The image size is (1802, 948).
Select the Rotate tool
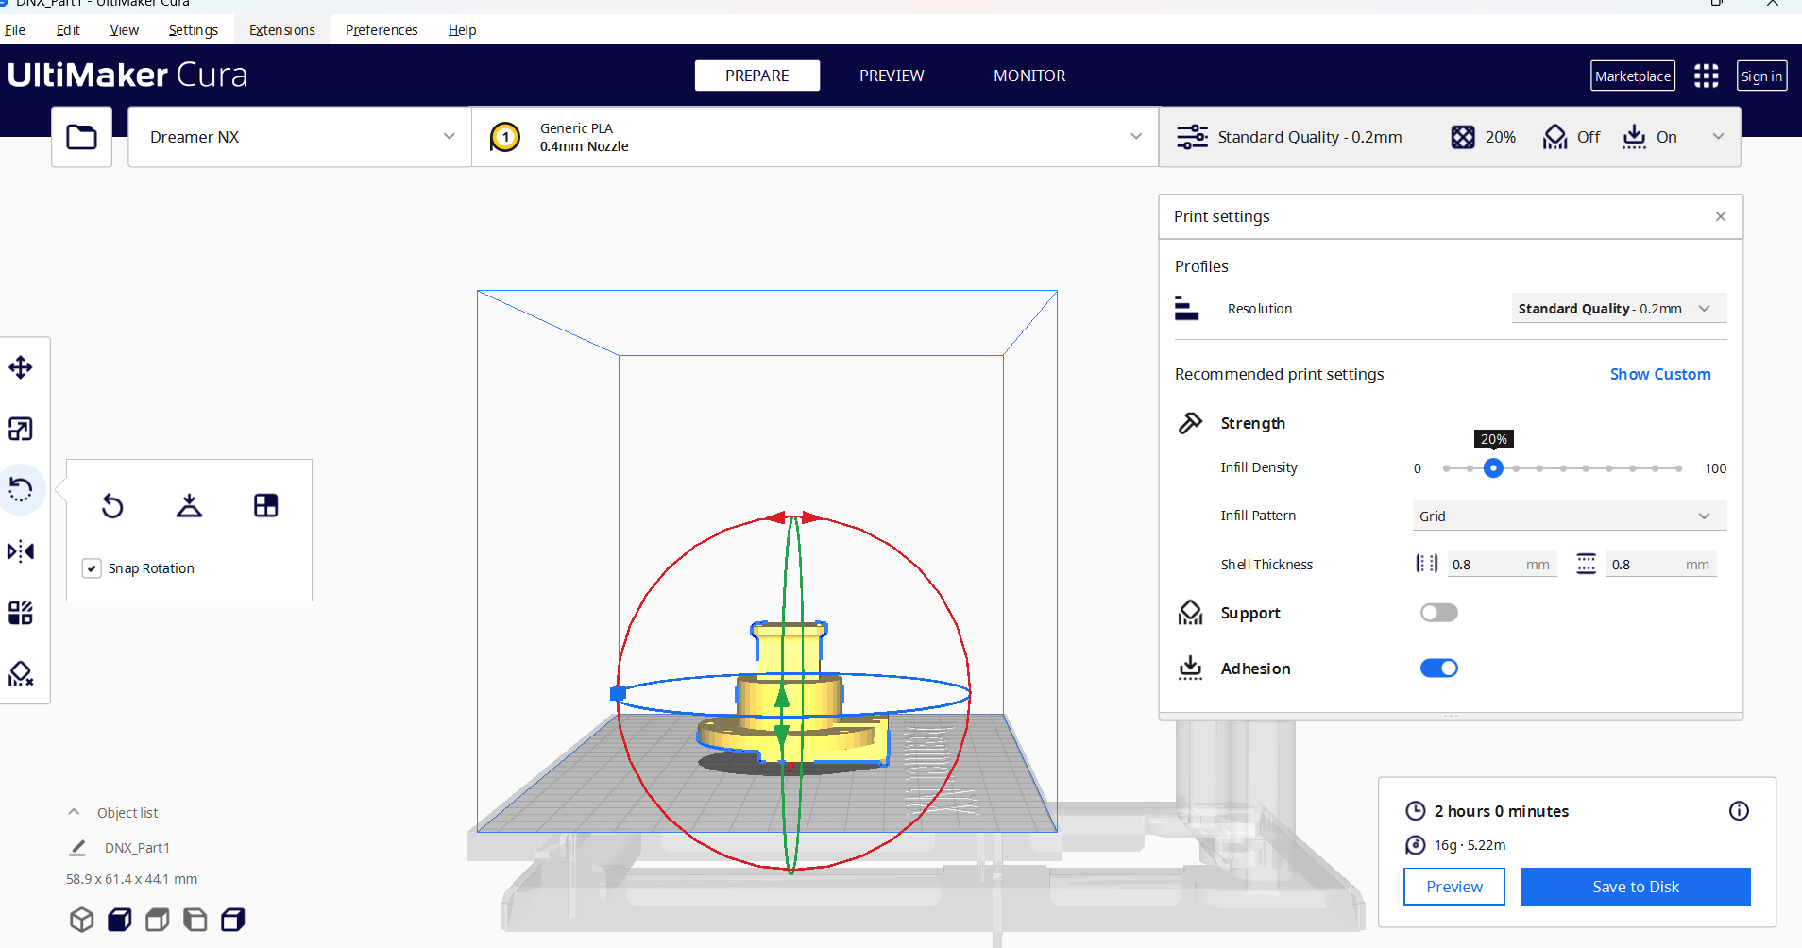[21, 489]
